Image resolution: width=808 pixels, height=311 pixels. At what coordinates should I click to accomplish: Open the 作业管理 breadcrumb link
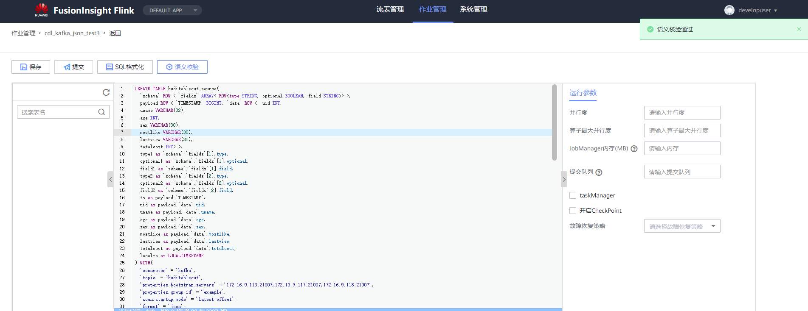tap(23, 33)
